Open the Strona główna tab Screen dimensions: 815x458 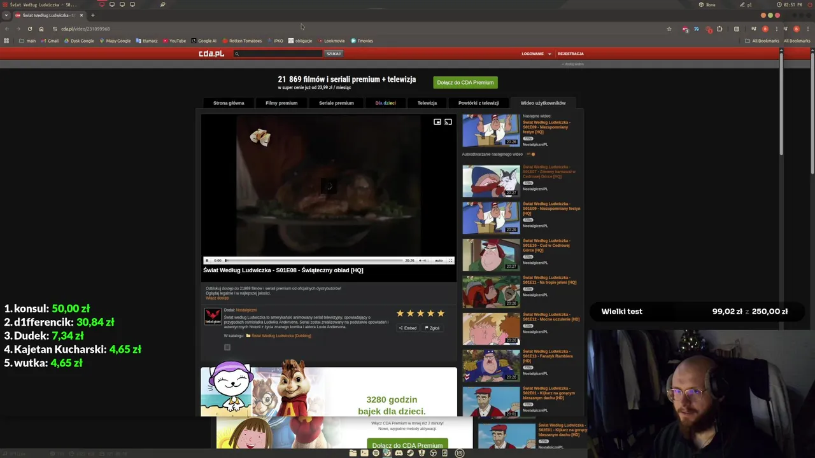click(x=229, y=103)
